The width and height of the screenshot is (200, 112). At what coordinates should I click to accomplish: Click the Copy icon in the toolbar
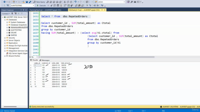68,2
